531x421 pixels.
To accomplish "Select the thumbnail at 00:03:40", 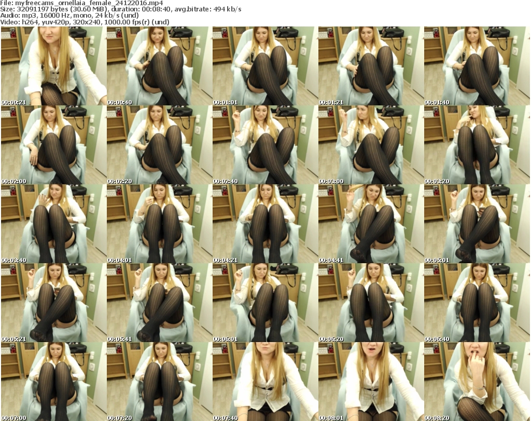I will (x=54, y=224).
